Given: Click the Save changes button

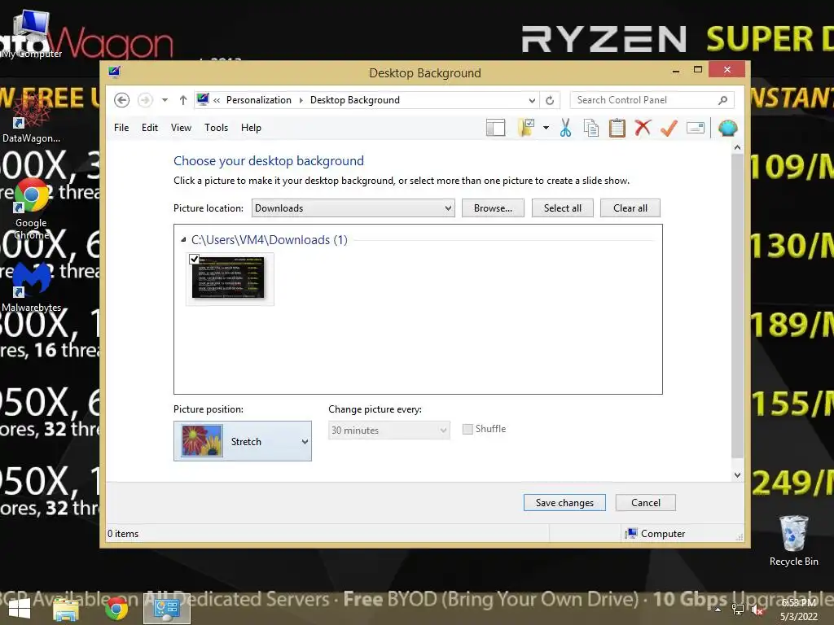Looking at the screenshot, I should pos(564,502).
